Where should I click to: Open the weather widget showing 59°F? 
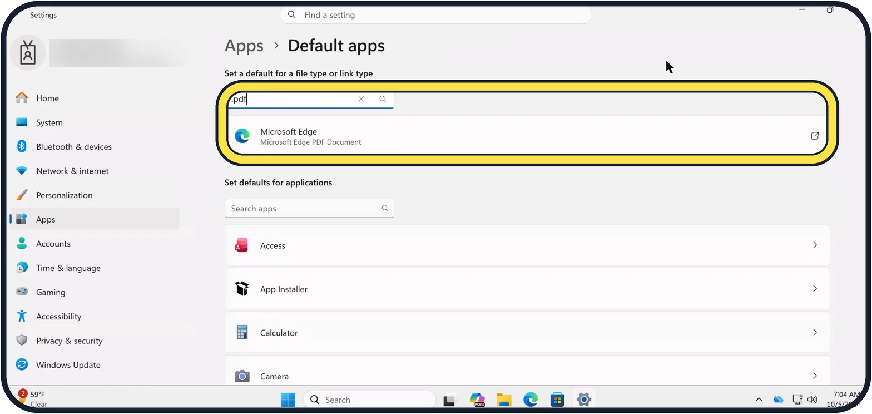tap(34, 399)
